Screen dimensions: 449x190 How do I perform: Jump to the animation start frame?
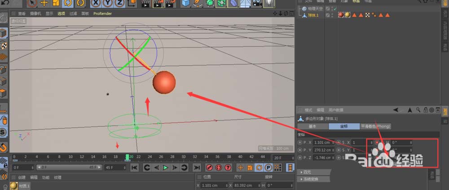pyautogui.click(x=134, y=167)
